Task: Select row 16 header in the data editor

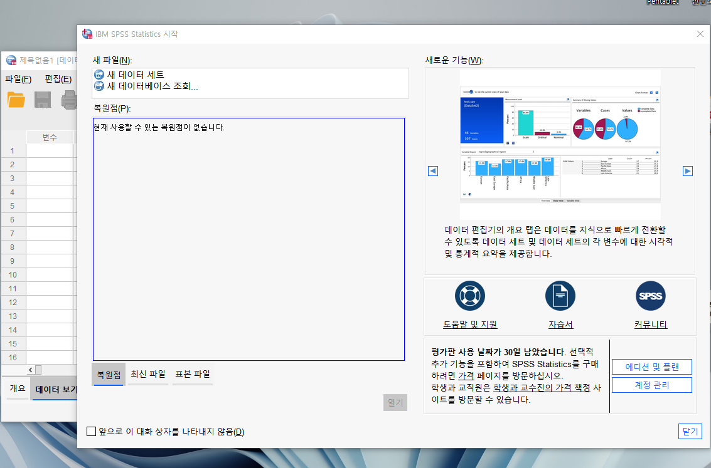Action: coord(13,358)
